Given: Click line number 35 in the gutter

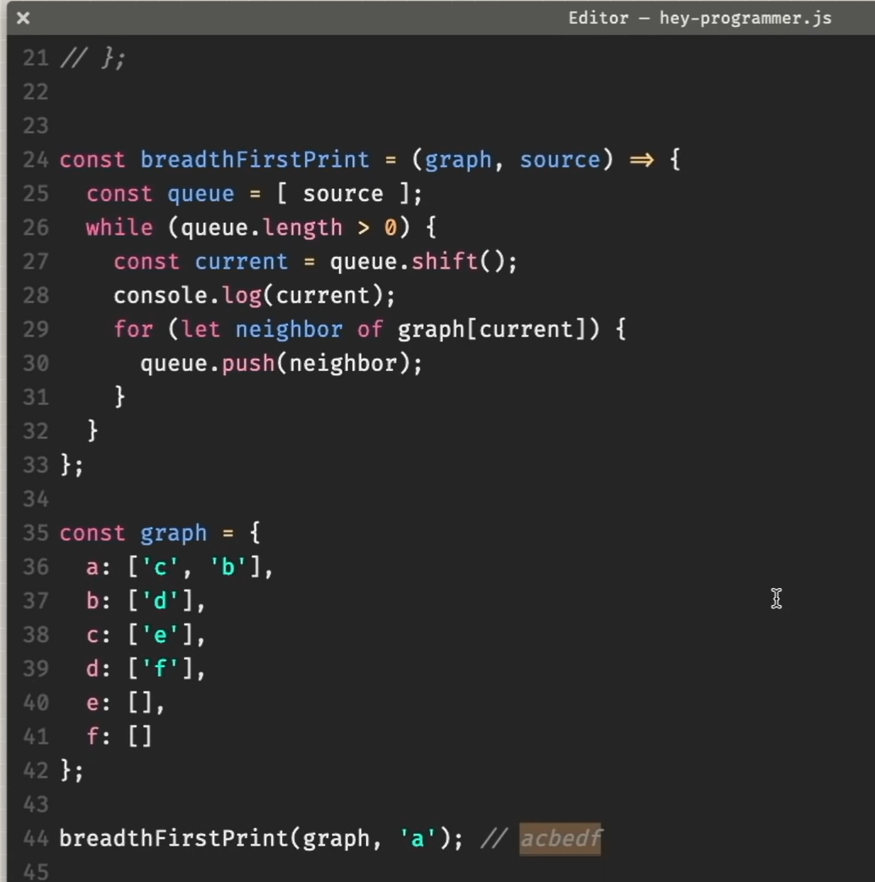Looking at the screenshot, I should click(x=36, y=533).
